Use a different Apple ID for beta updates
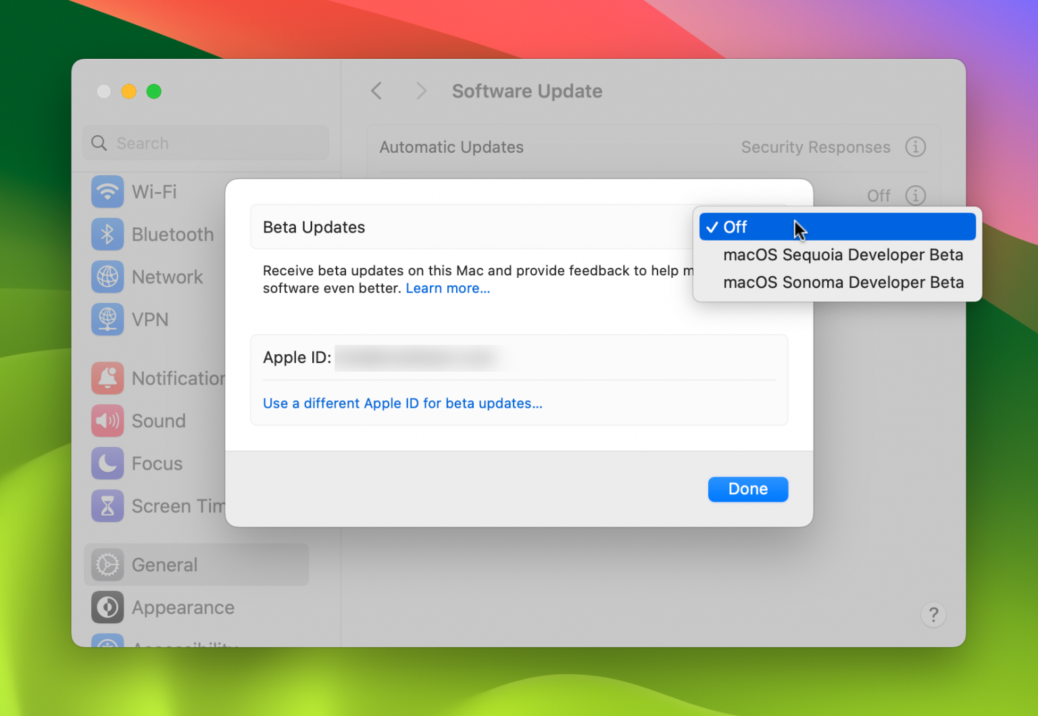Viewport: 1038px width, 716px height. click(x=402, y=403)
